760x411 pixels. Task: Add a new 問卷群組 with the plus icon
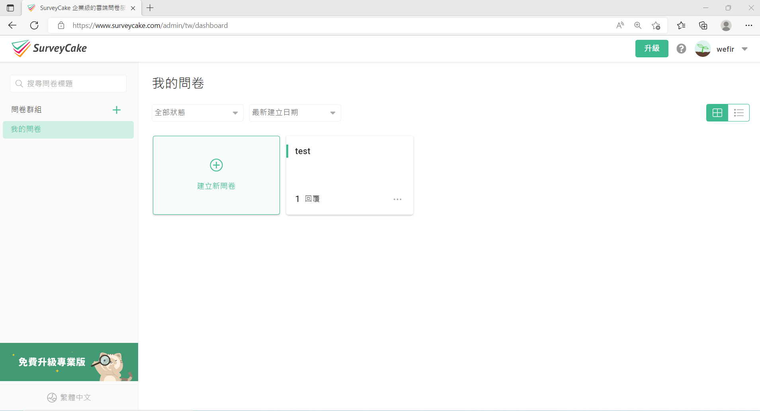point(117,110)
